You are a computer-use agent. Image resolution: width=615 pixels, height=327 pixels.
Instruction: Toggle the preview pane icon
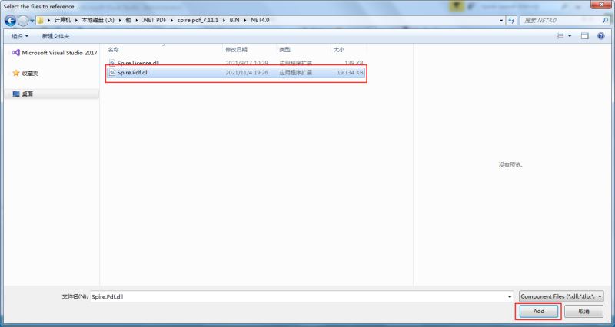tap(584, 36)
